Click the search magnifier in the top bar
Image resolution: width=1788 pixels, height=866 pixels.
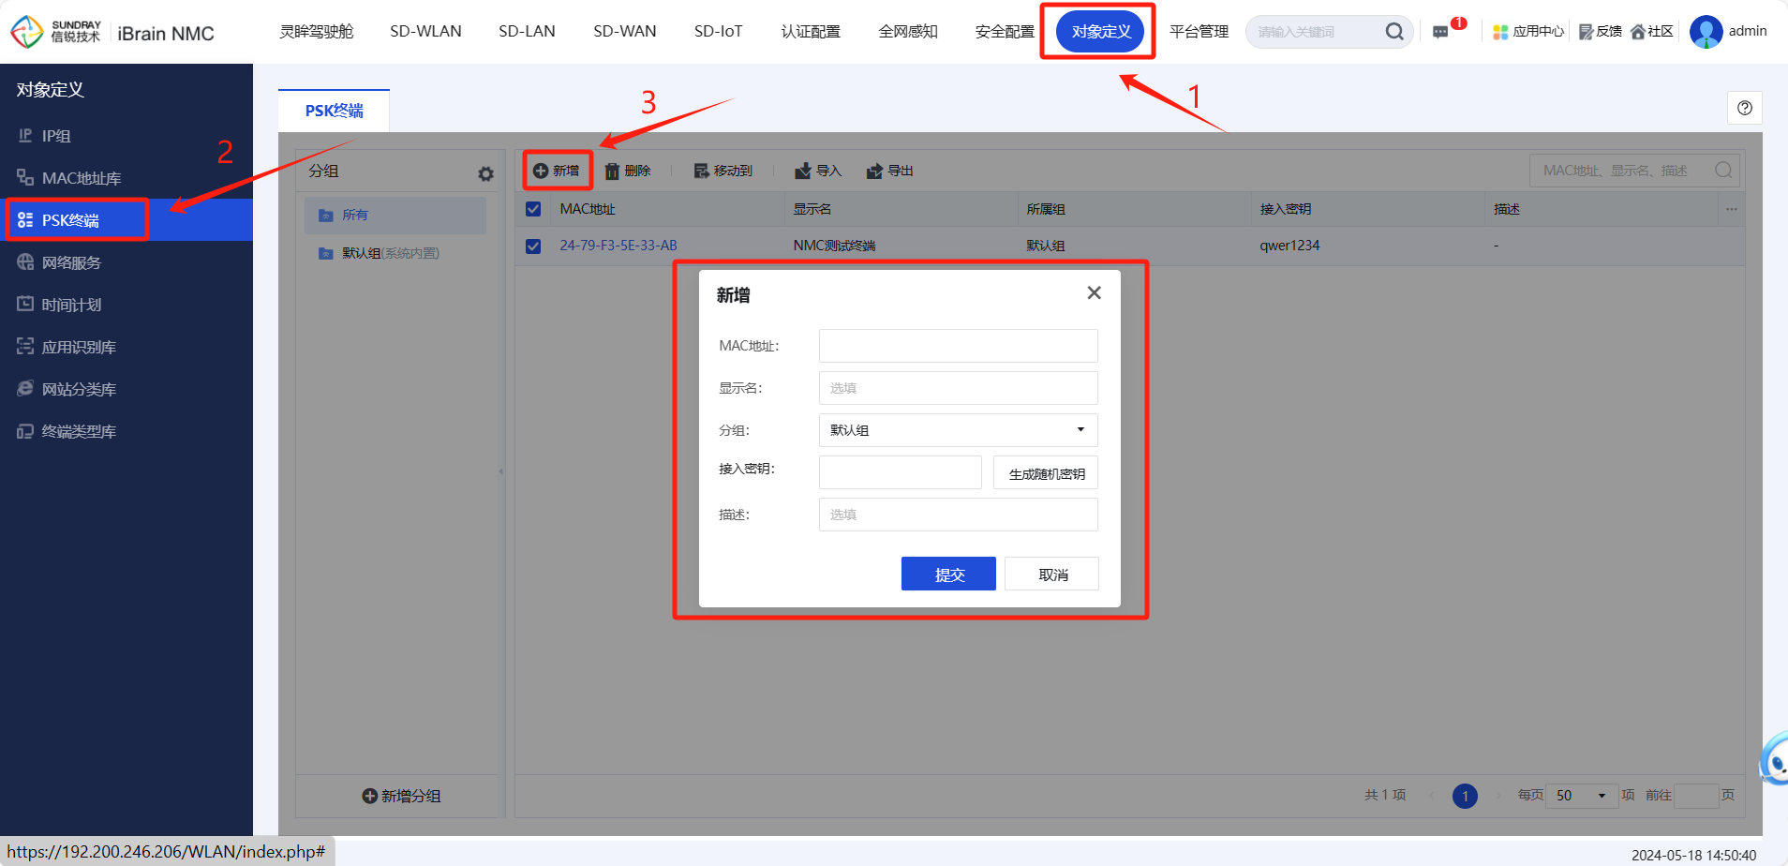(x=1394, y=32)
